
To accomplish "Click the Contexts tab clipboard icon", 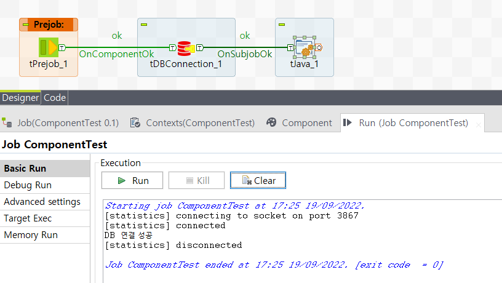I will pos(135,122).
